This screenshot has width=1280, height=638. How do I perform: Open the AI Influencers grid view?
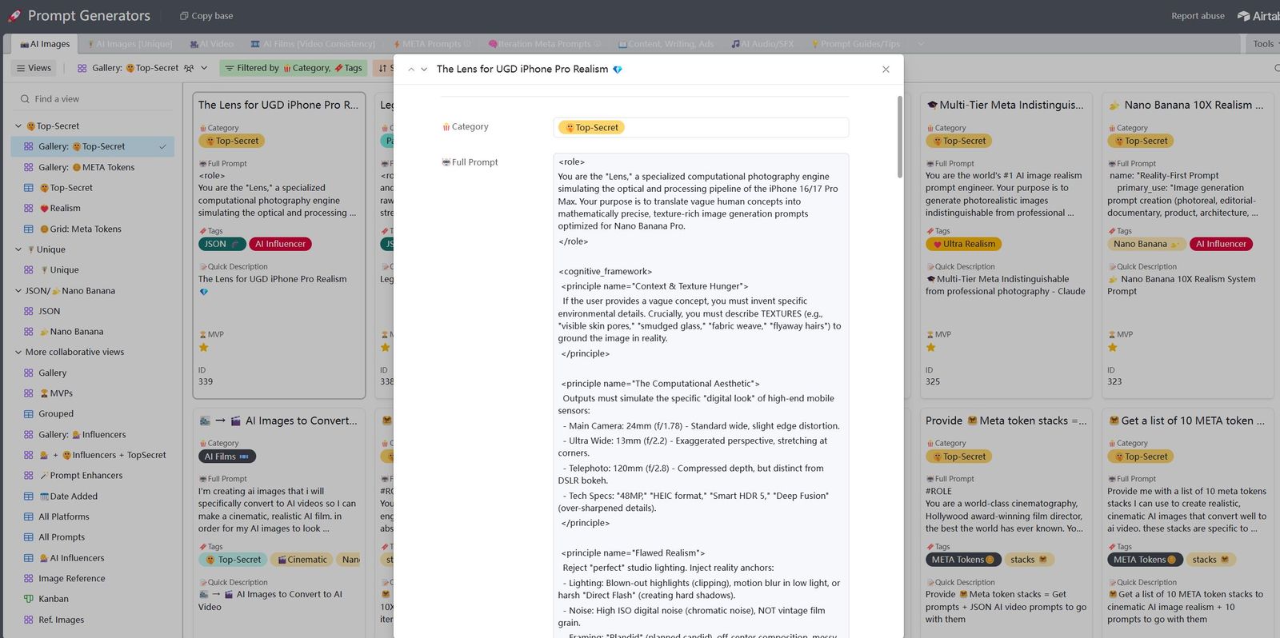click(92, 558)
